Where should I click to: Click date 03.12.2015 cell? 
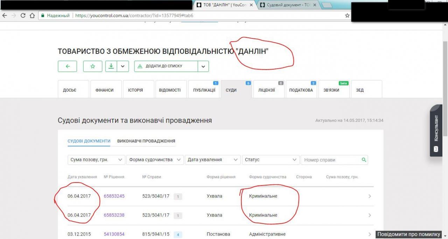[x=79, y=234]
